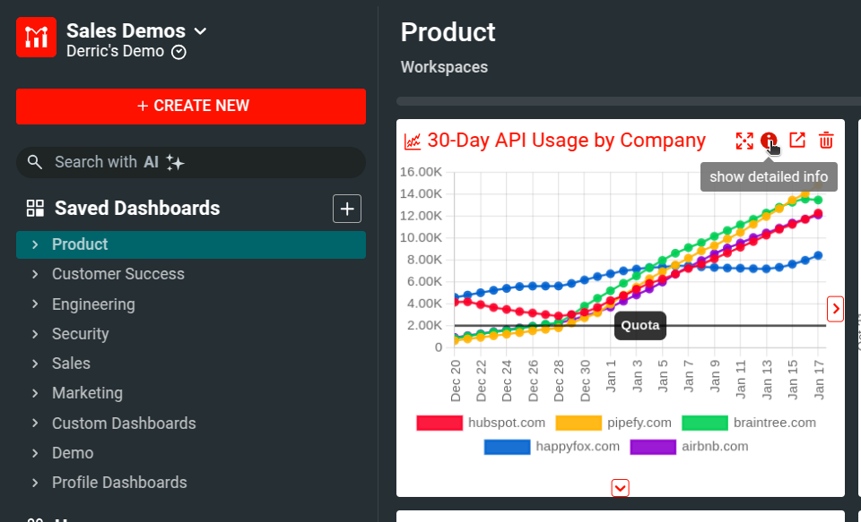861x522 pixels.
Task: Show detailed info for the chart
Action: (769, 141)
